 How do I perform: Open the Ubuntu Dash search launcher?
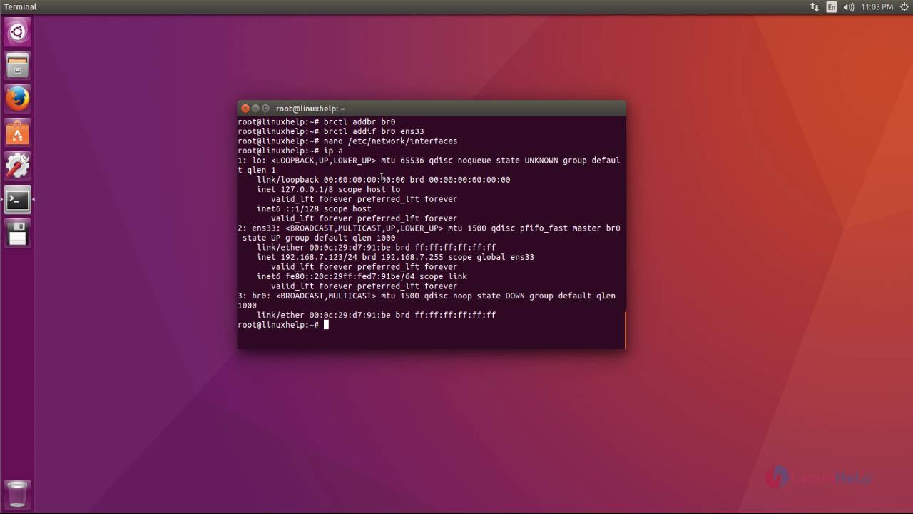(17, 31)
